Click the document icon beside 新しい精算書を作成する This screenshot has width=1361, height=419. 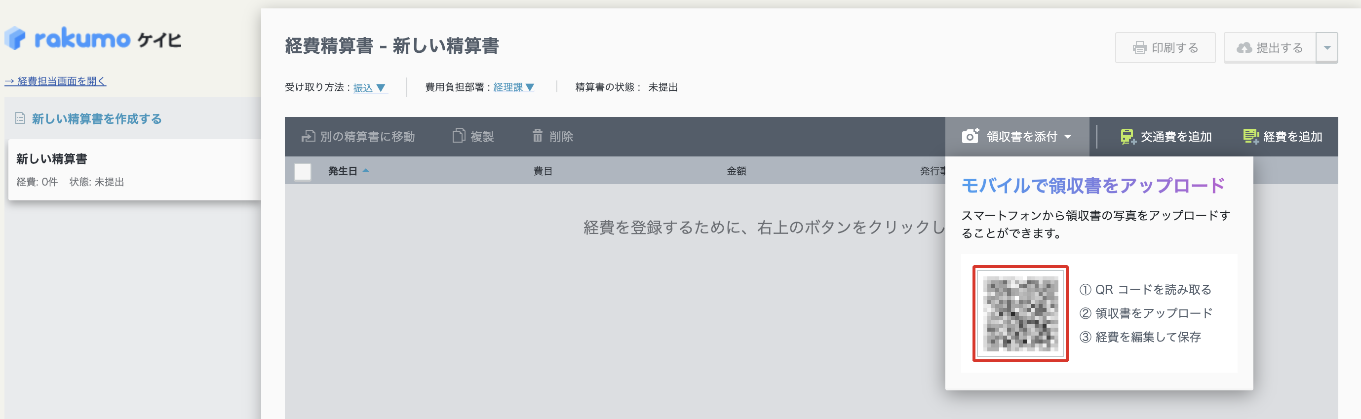coord(20,118)
